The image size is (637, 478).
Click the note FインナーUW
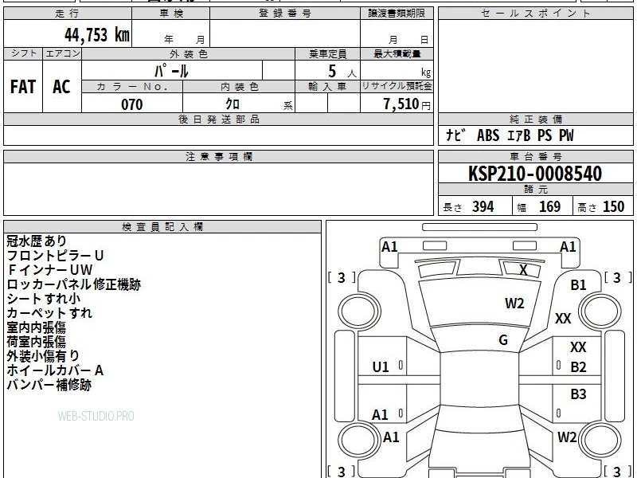[50, 269]
